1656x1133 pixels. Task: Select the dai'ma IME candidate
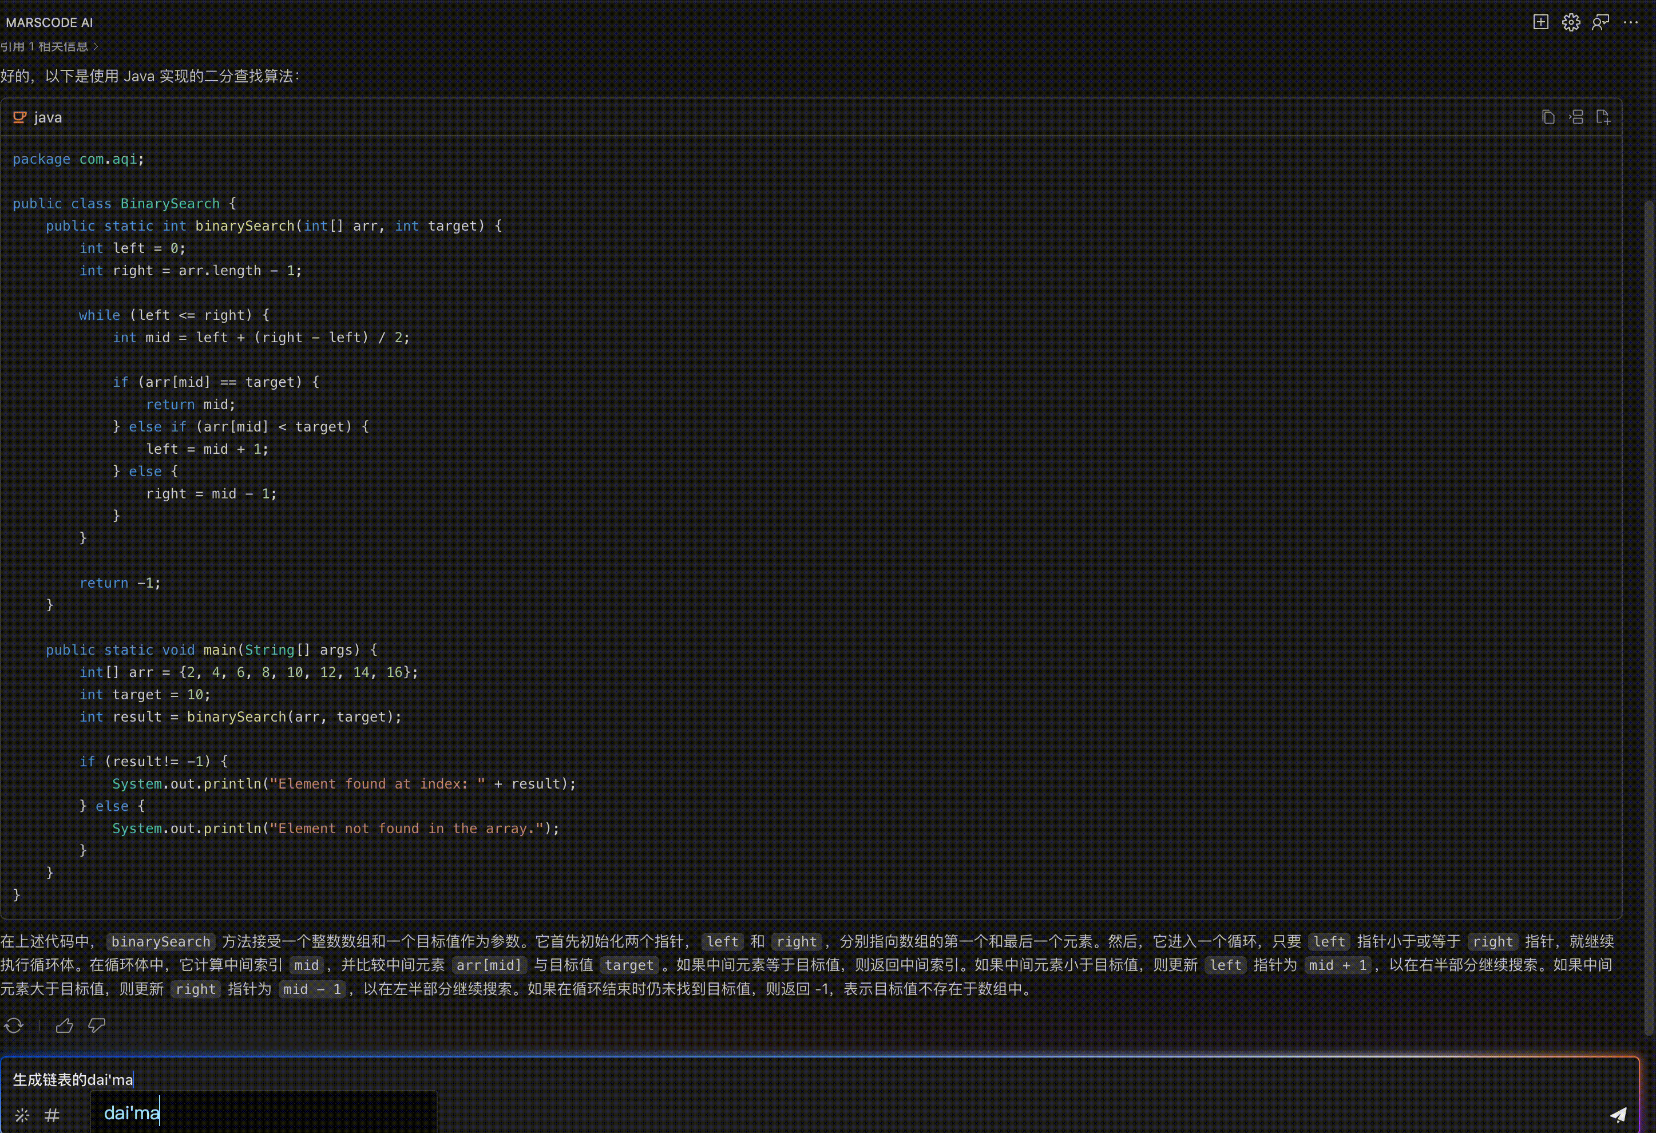132,1113
